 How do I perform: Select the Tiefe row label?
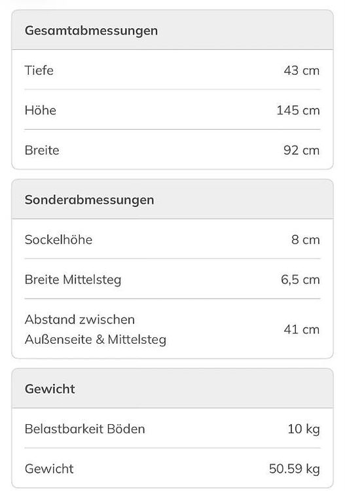pos(39,70)
